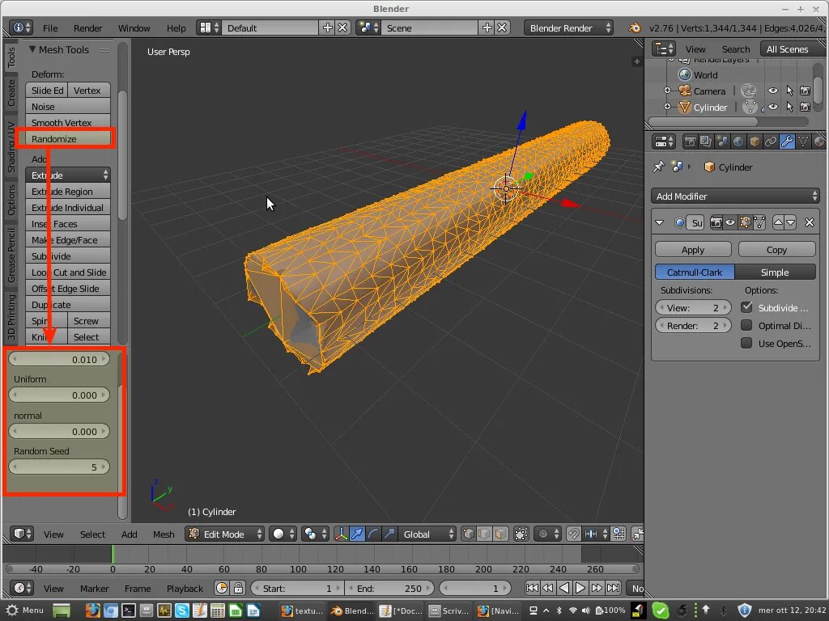This screenshot has height=621, width=829.
Task: Open the World properties tab (globe icon)
Action: (738, 142)
